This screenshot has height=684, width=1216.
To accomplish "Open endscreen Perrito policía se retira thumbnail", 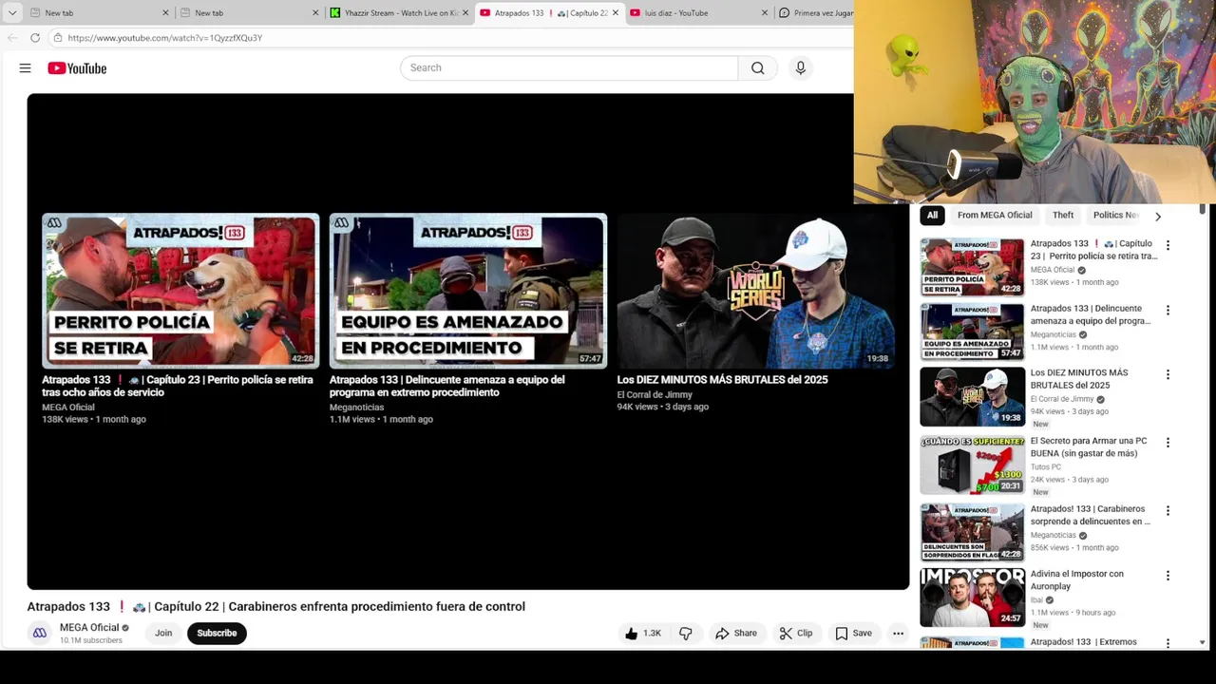I will tap(180, 291).
